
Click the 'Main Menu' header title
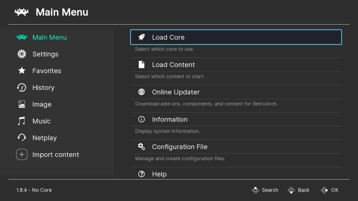62,13
